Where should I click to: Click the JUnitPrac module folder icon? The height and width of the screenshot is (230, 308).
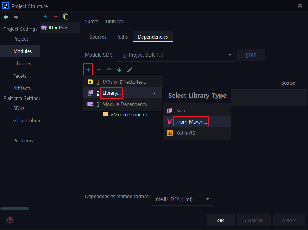(x=44, y=28)
